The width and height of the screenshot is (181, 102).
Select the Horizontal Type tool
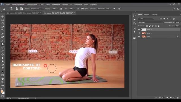click(3, 68)
